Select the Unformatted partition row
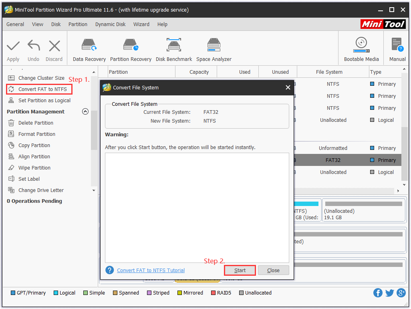Screen dimensions: 411x309 pos(348,148)
